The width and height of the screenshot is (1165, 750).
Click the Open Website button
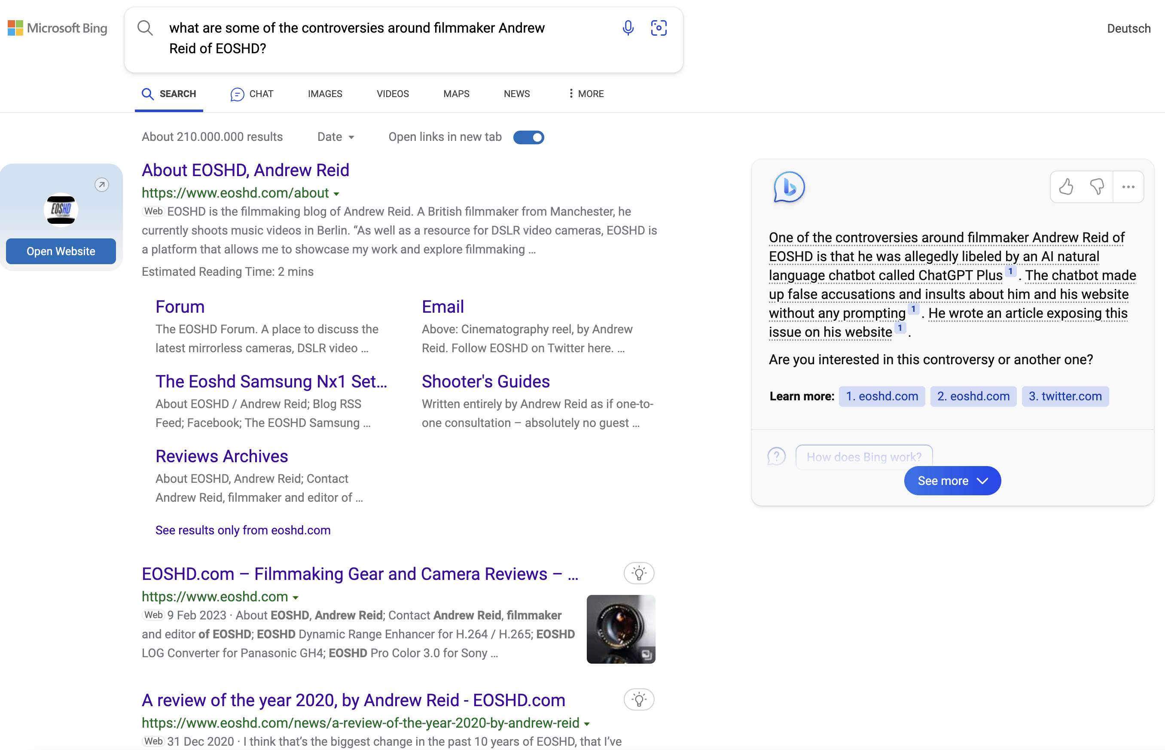[61, 251]
